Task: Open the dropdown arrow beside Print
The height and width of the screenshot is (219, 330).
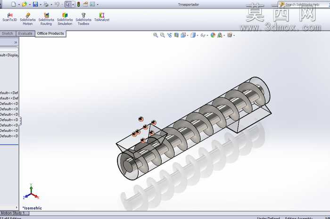Action: point(51,4)
